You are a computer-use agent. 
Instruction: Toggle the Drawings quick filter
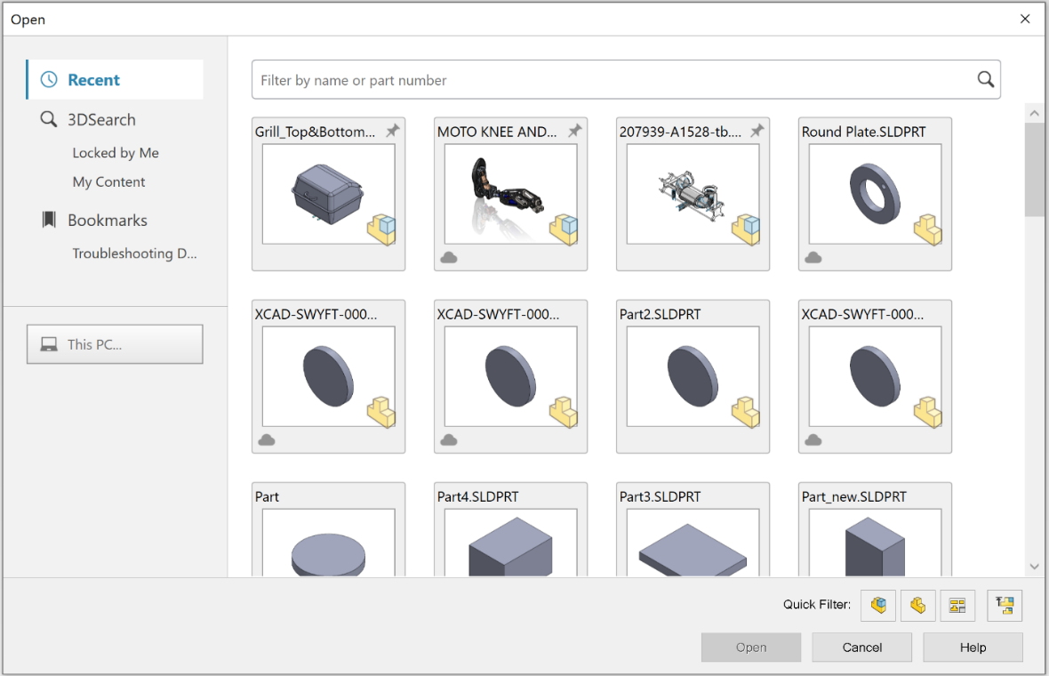click(x=957, y=606)
